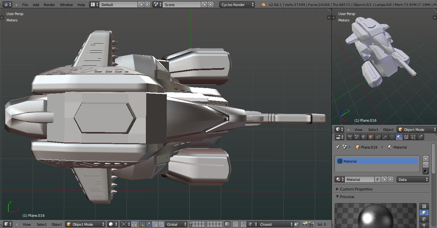Open the World properties tab
Image resolution: width=437 pixels, height=228 pixels.
click(364, 137)
